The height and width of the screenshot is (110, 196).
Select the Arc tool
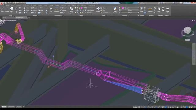pos(17,9)
